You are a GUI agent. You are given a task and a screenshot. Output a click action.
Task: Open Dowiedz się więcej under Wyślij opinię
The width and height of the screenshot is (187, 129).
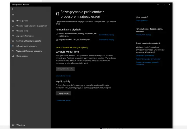[63, 100]
